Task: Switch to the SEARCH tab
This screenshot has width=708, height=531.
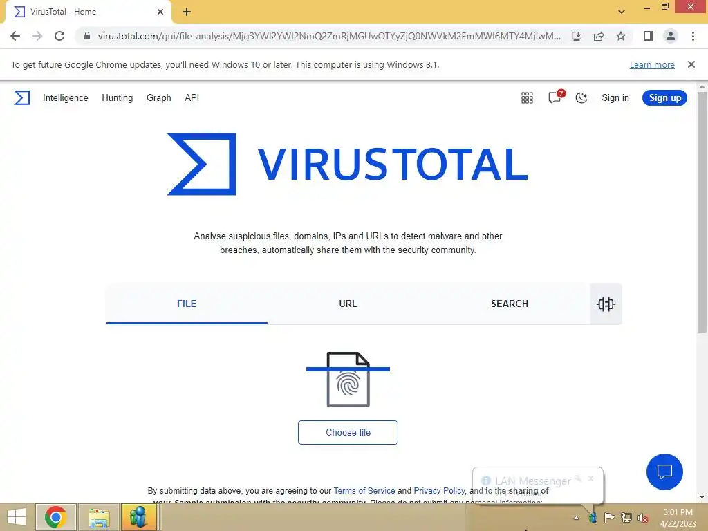Action: click(x=510, y=304)
